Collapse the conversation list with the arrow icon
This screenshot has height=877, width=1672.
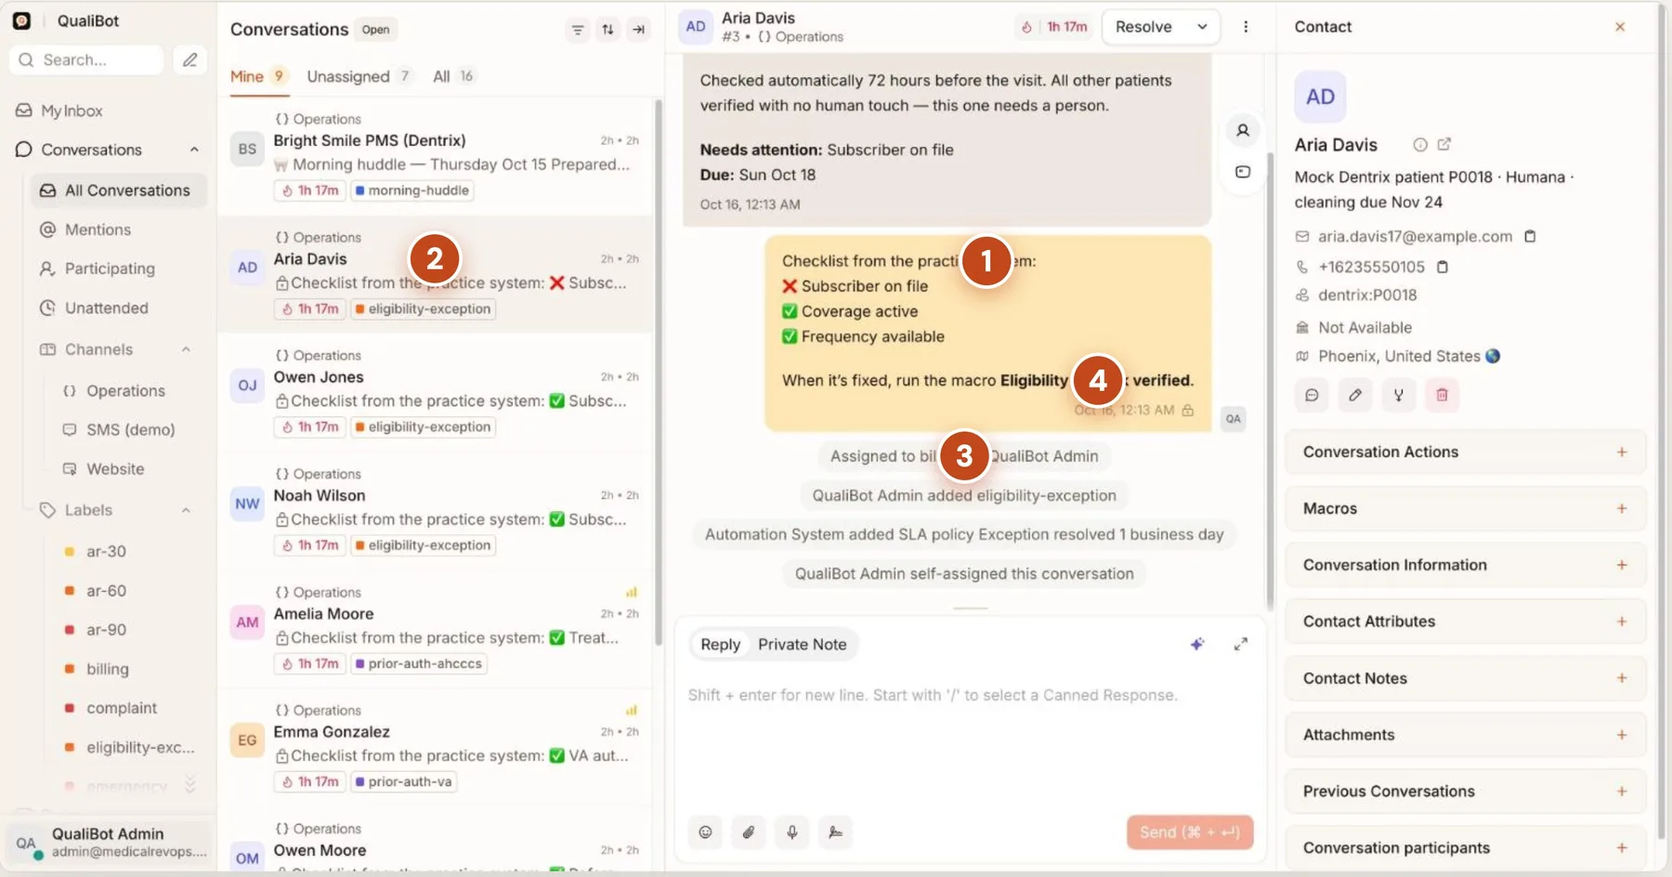[x=638, y=30]
